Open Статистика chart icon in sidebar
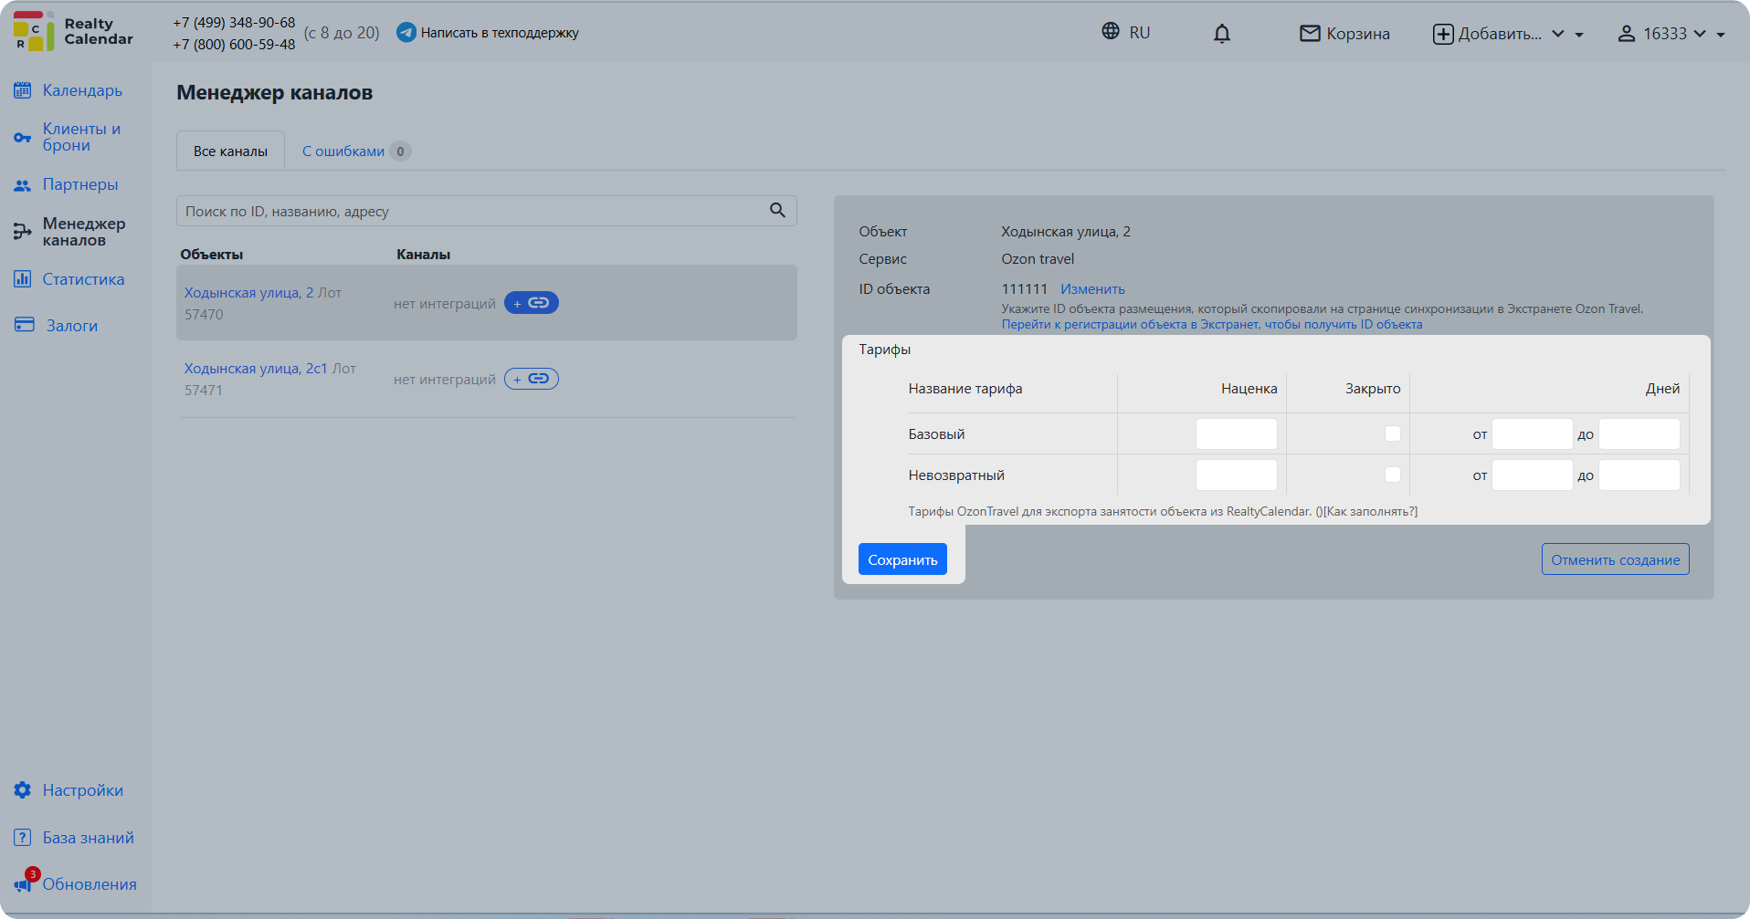This screenshot has height=919, width=1750. coord(23,278)
